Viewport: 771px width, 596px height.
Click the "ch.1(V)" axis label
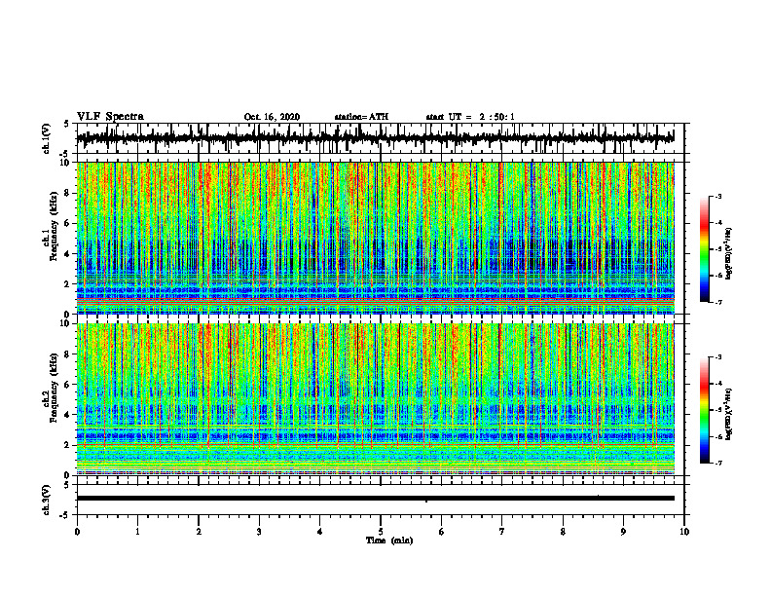tap(47, 138)
